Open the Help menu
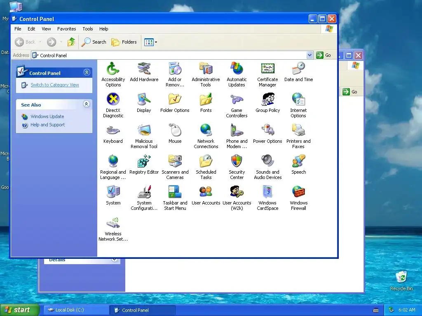This screenshot has height=316, width=422. click(x=103, y=29)
